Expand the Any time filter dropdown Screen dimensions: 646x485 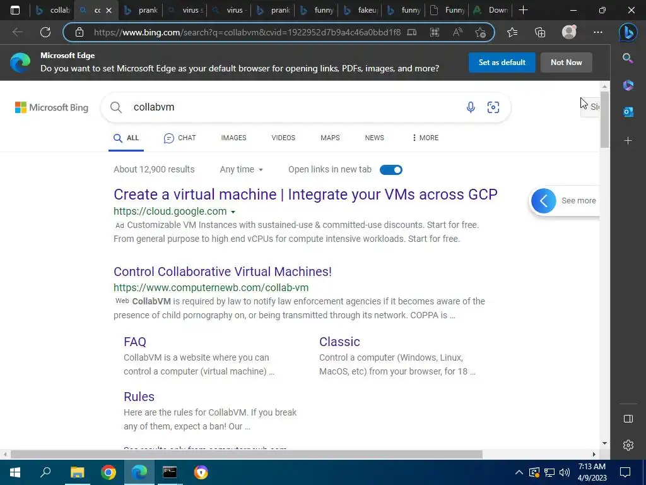pyautogui.click(x=242, y=169)
